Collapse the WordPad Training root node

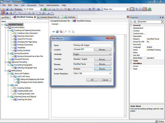pos(2,25)
